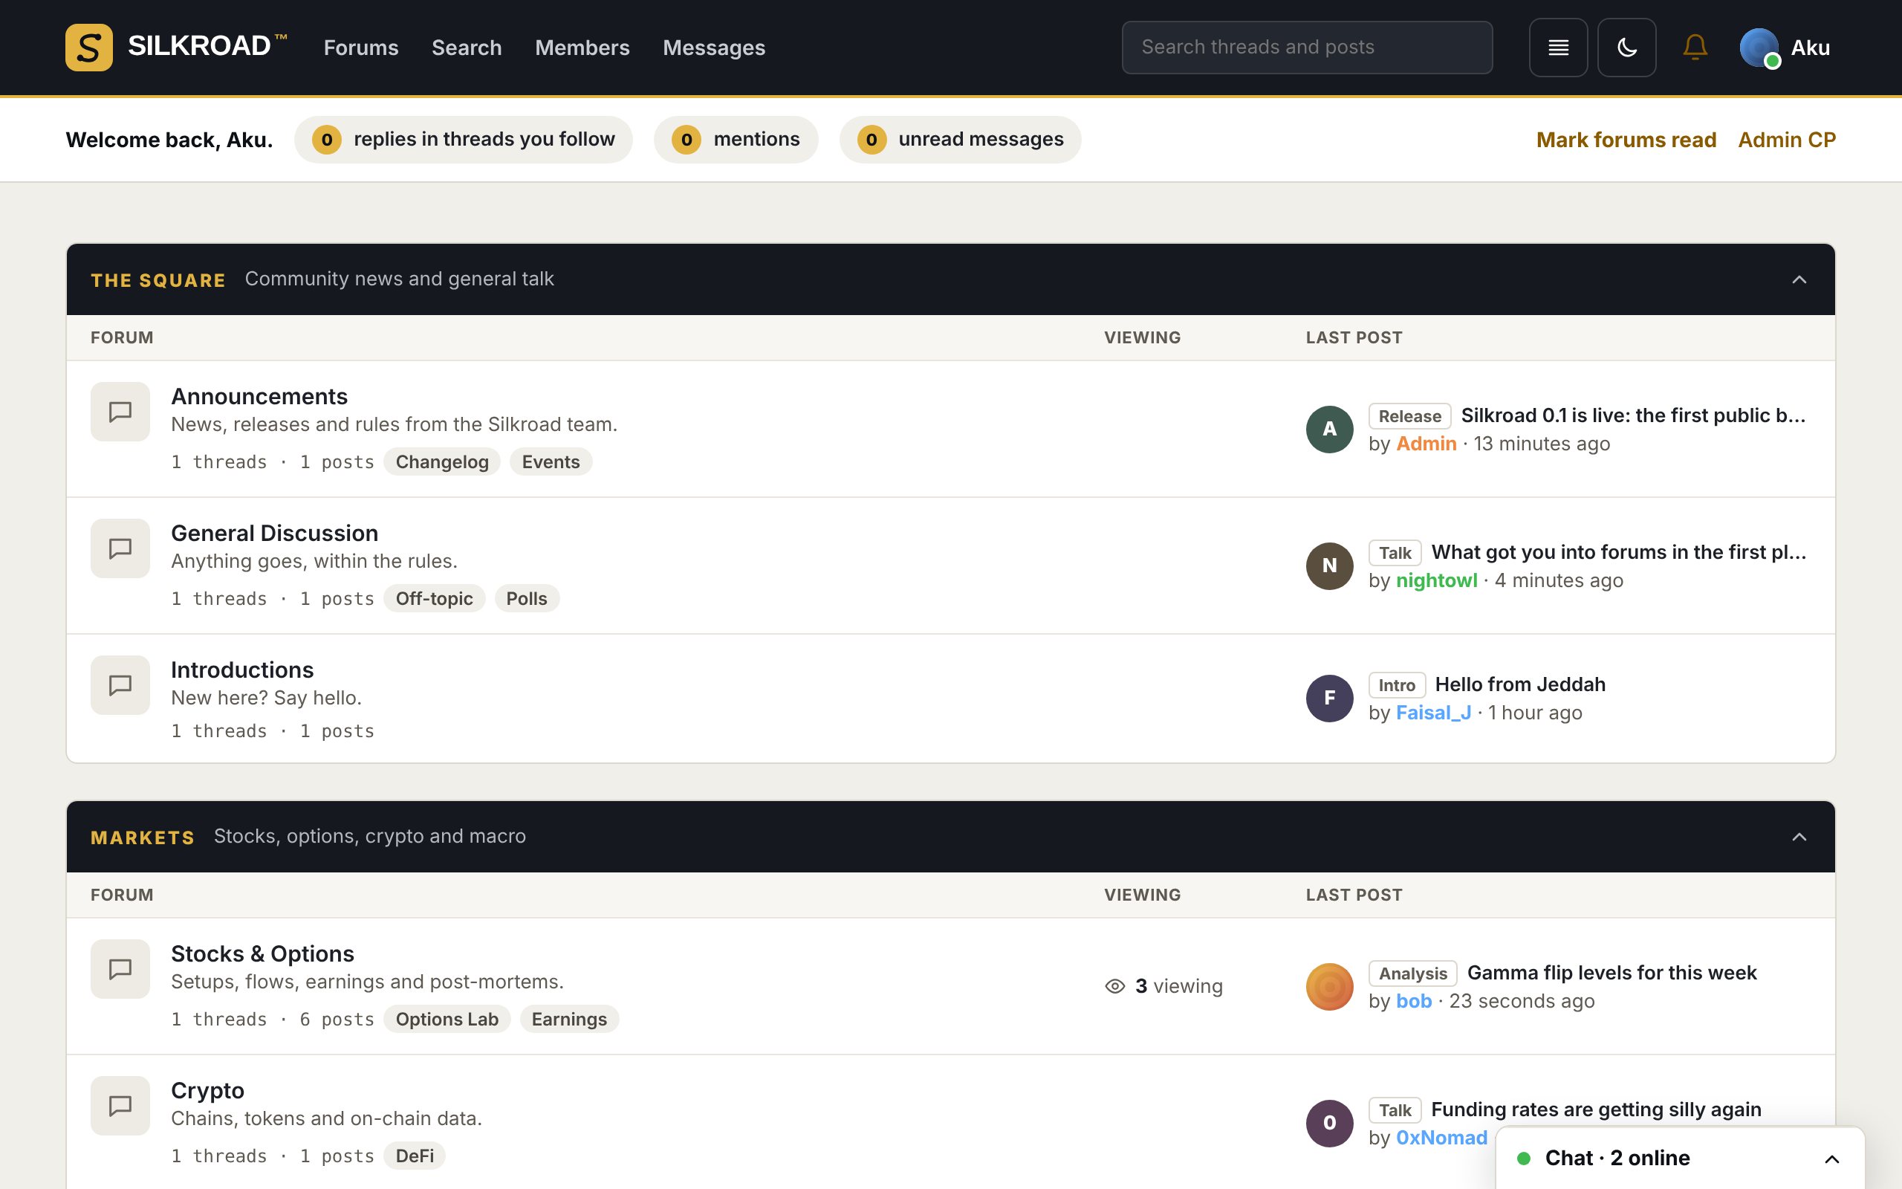Open Aku's user avatar menu
1902x1189 pixels.
1785,47
